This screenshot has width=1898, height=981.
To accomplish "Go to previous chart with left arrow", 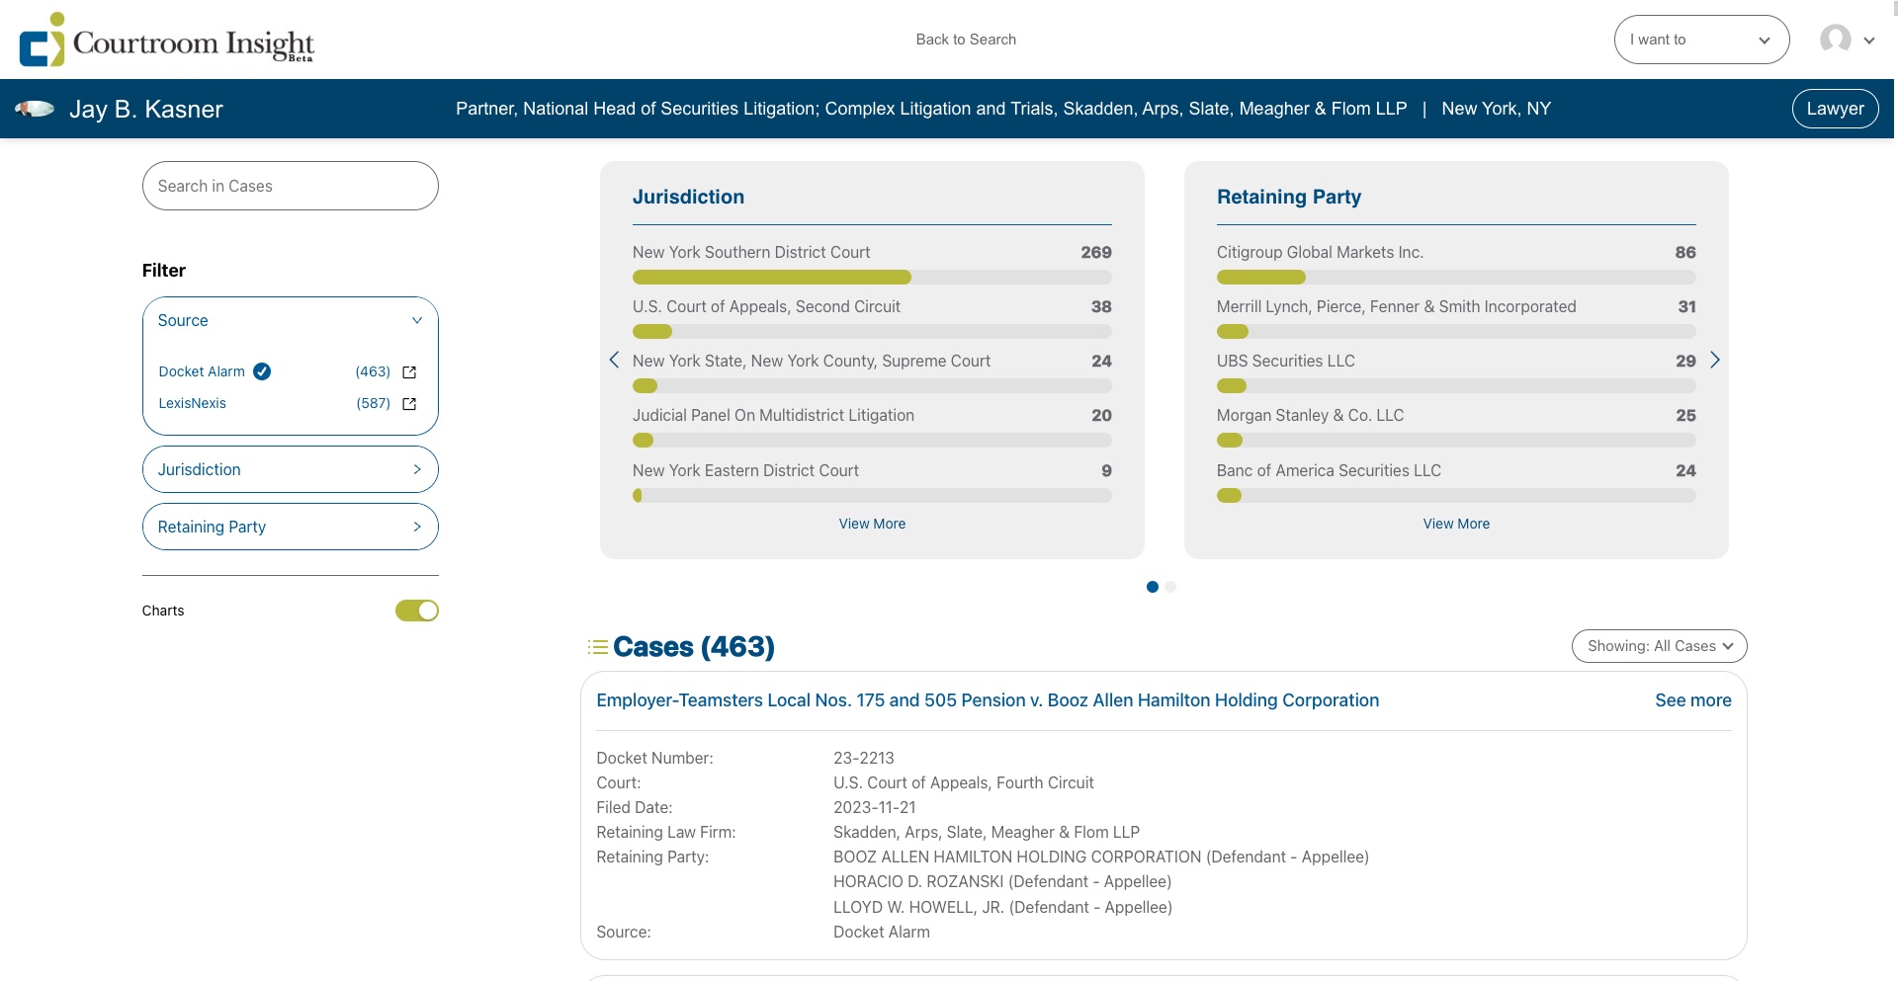I will [614, 360].
